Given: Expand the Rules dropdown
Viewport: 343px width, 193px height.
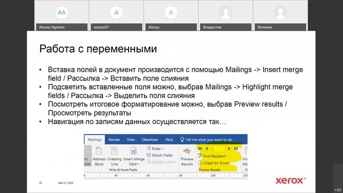Looking at the screenshot, I should (x=155, y=149).
